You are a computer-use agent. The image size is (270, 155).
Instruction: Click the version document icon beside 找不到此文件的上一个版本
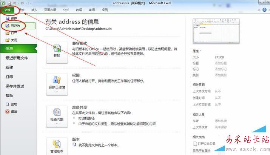(x=74, y=144)
